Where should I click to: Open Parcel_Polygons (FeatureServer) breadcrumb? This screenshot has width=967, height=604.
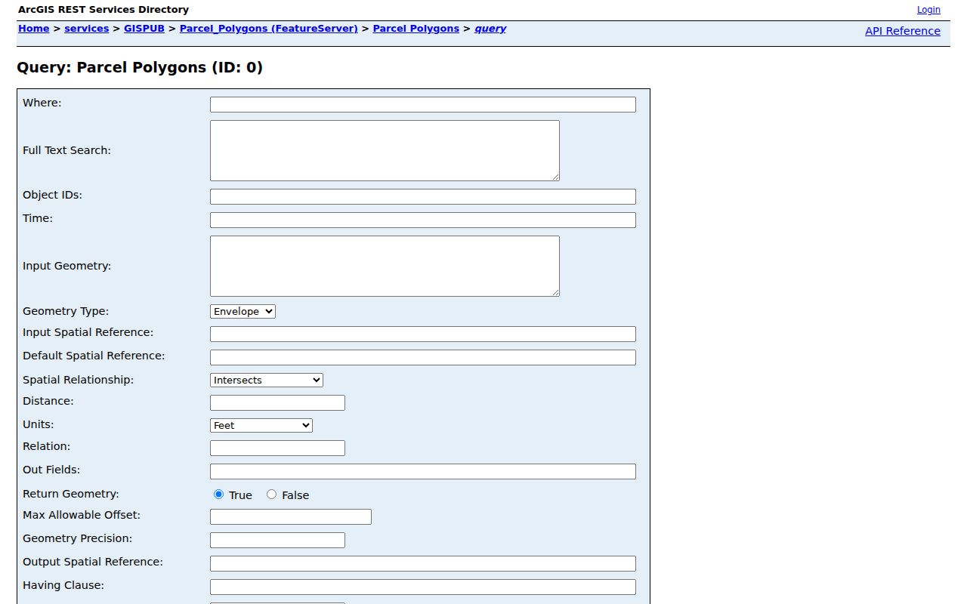(269, 29)
